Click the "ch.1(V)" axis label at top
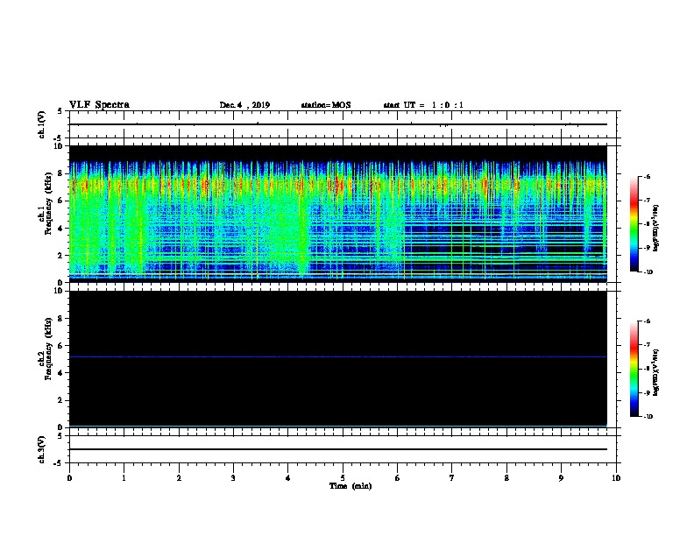The image size is (694, 536). point(42,124)
